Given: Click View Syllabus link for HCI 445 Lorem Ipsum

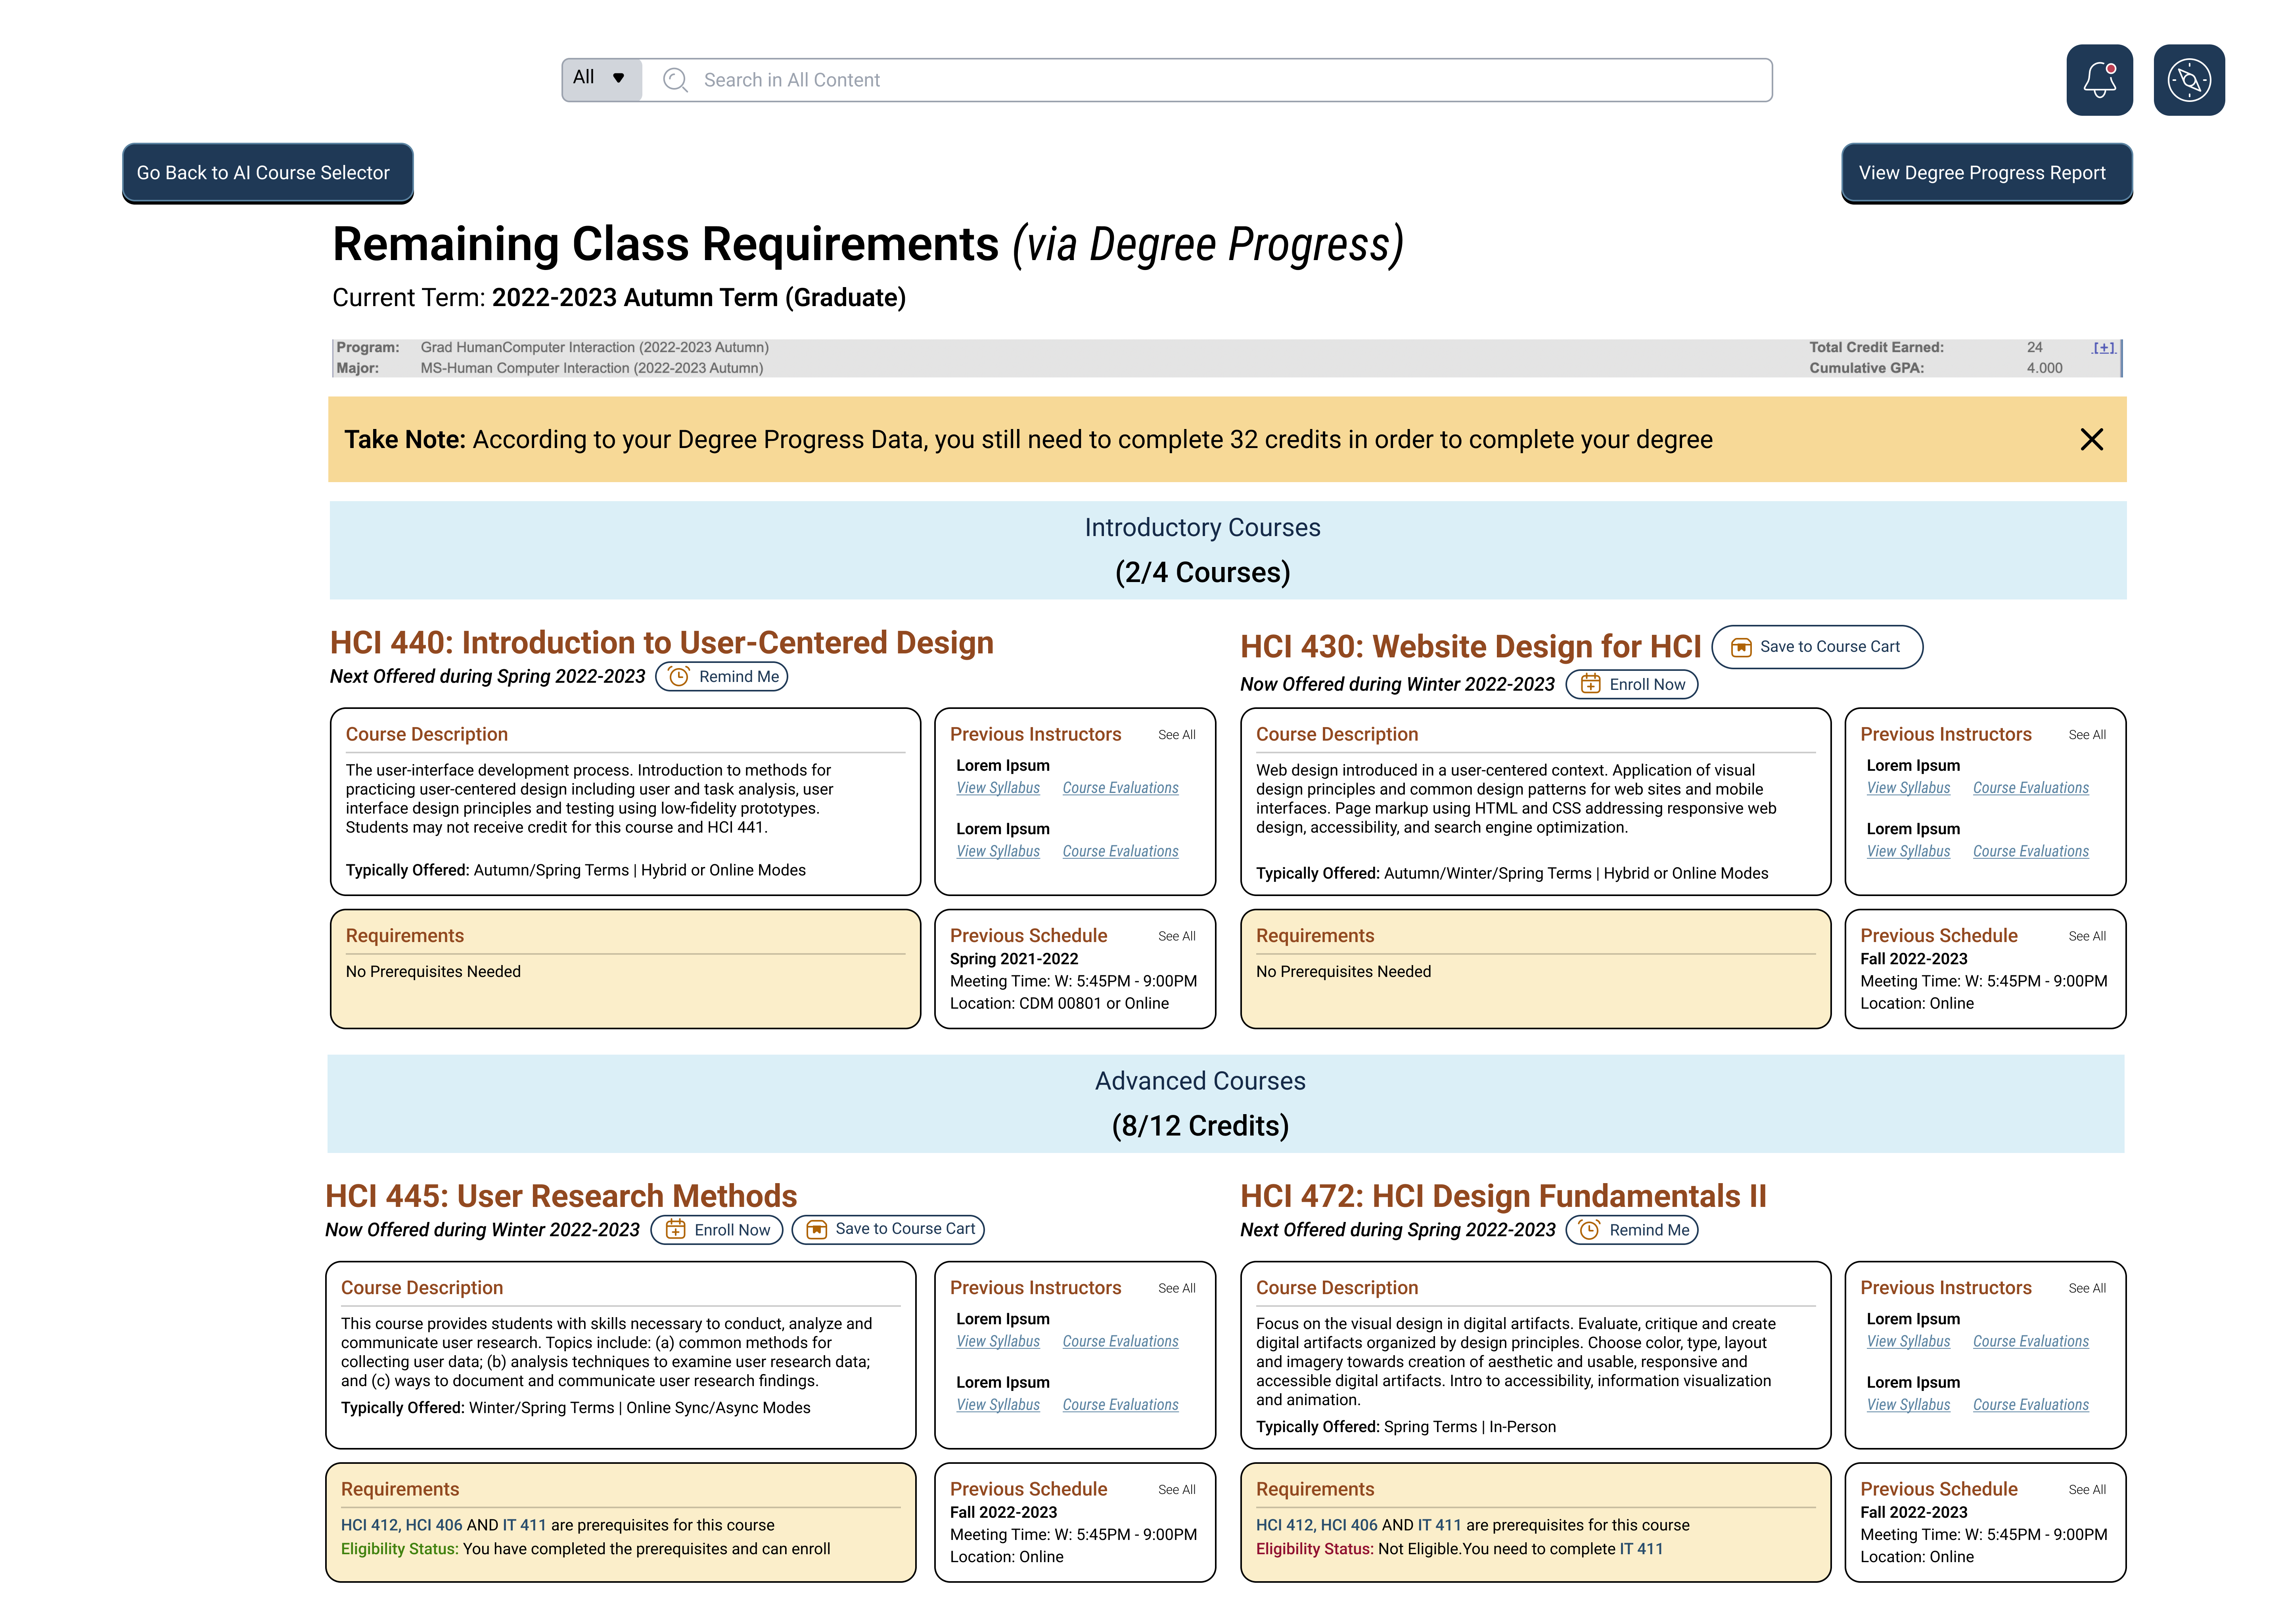Looking at the screenshot, I should [996, 1339].
